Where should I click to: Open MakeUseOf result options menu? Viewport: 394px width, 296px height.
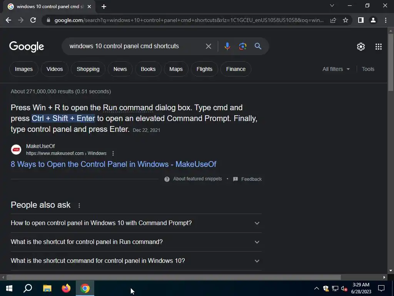(113, 153)
